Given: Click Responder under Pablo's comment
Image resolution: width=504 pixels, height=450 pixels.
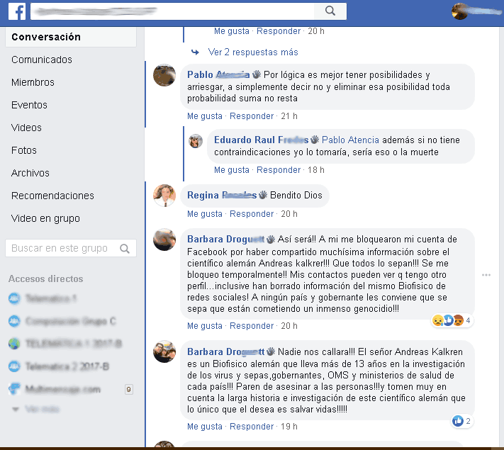Looking at the screenshot, I should pyautogui.click(x=252, y=116).
